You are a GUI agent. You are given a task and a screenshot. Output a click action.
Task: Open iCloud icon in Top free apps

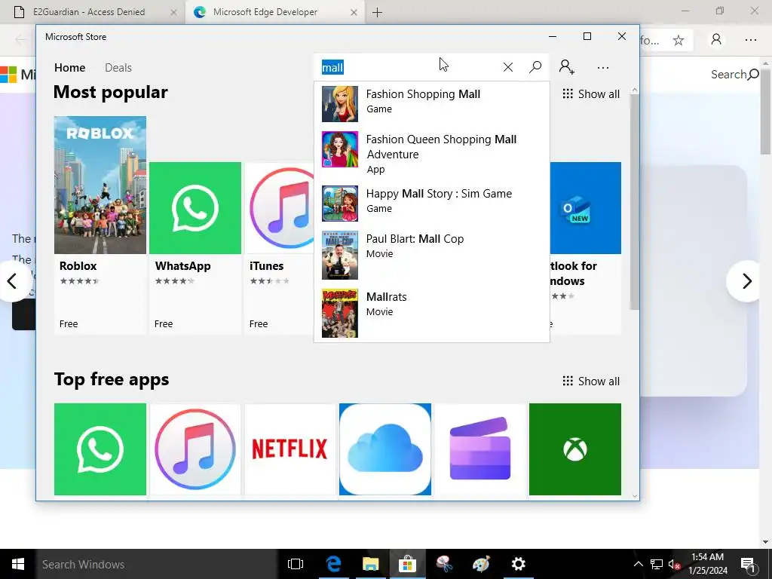coord(385,449)
